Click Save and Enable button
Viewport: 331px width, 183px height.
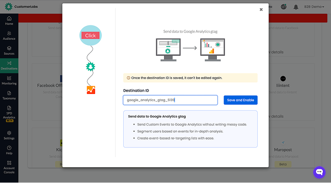[240, 100]
